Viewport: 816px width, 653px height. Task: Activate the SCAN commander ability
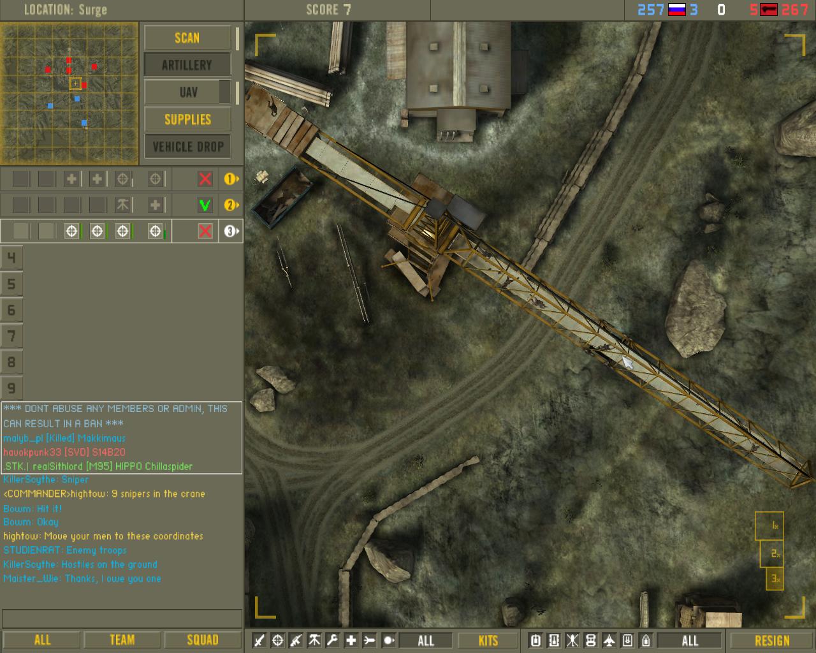click(187, 38)
